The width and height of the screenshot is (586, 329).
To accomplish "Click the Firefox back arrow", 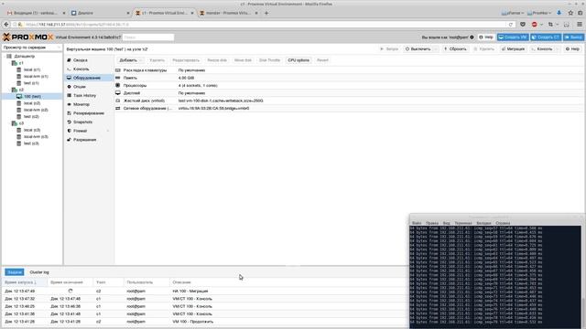I will click(6, 25).
